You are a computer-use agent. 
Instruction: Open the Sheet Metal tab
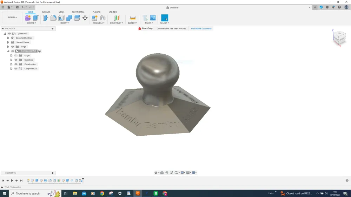pos(78,12)
